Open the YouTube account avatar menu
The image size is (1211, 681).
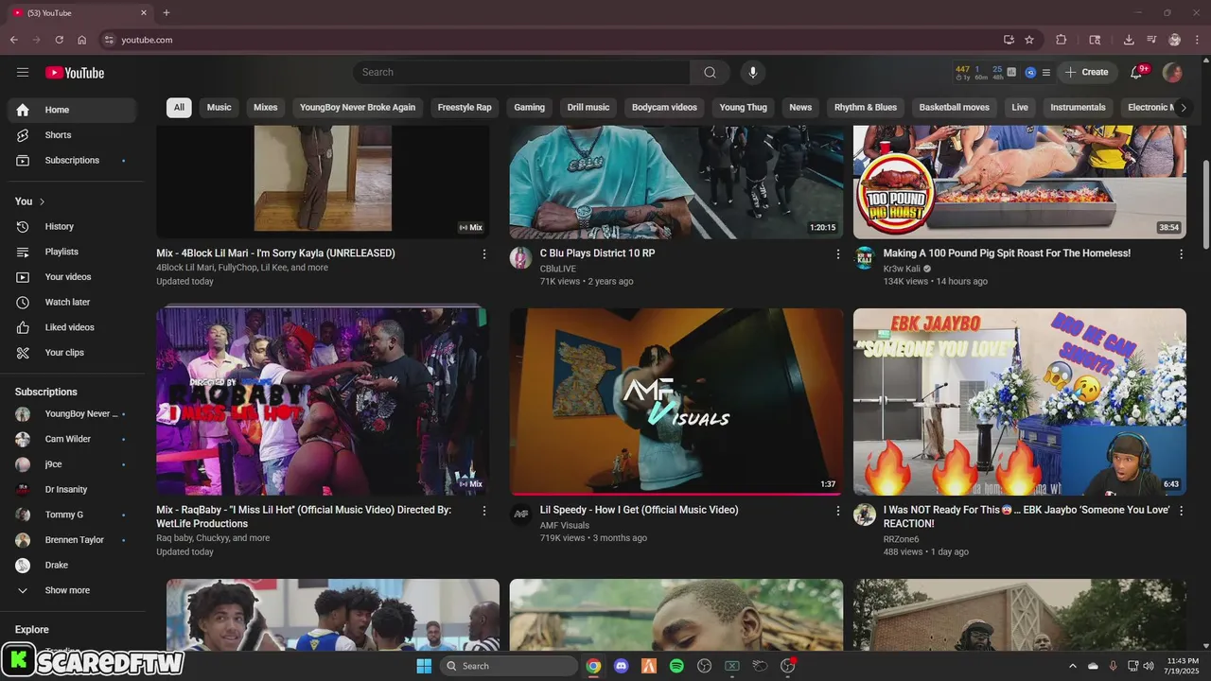click(1172, 72)
